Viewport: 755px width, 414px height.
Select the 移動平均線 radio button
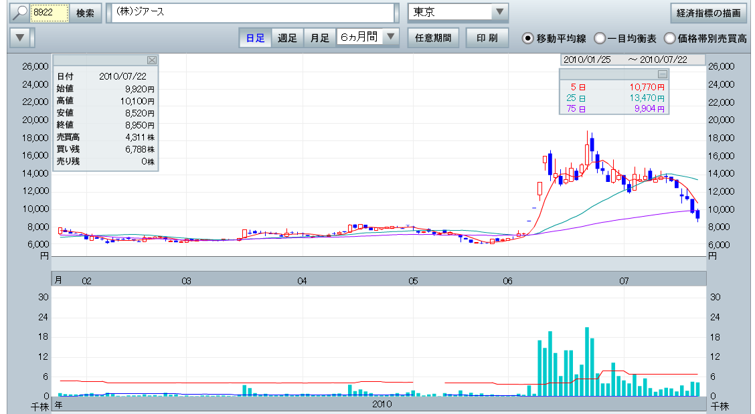click(x=528, y=38)
